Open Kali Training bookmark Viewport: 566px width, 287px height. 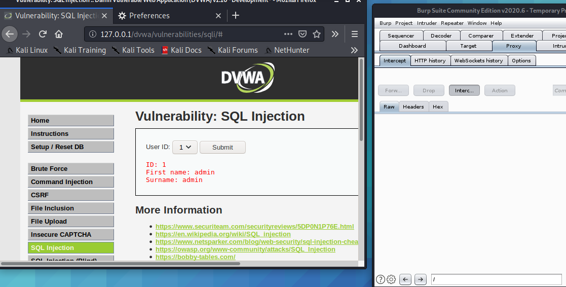pos(80,50)
